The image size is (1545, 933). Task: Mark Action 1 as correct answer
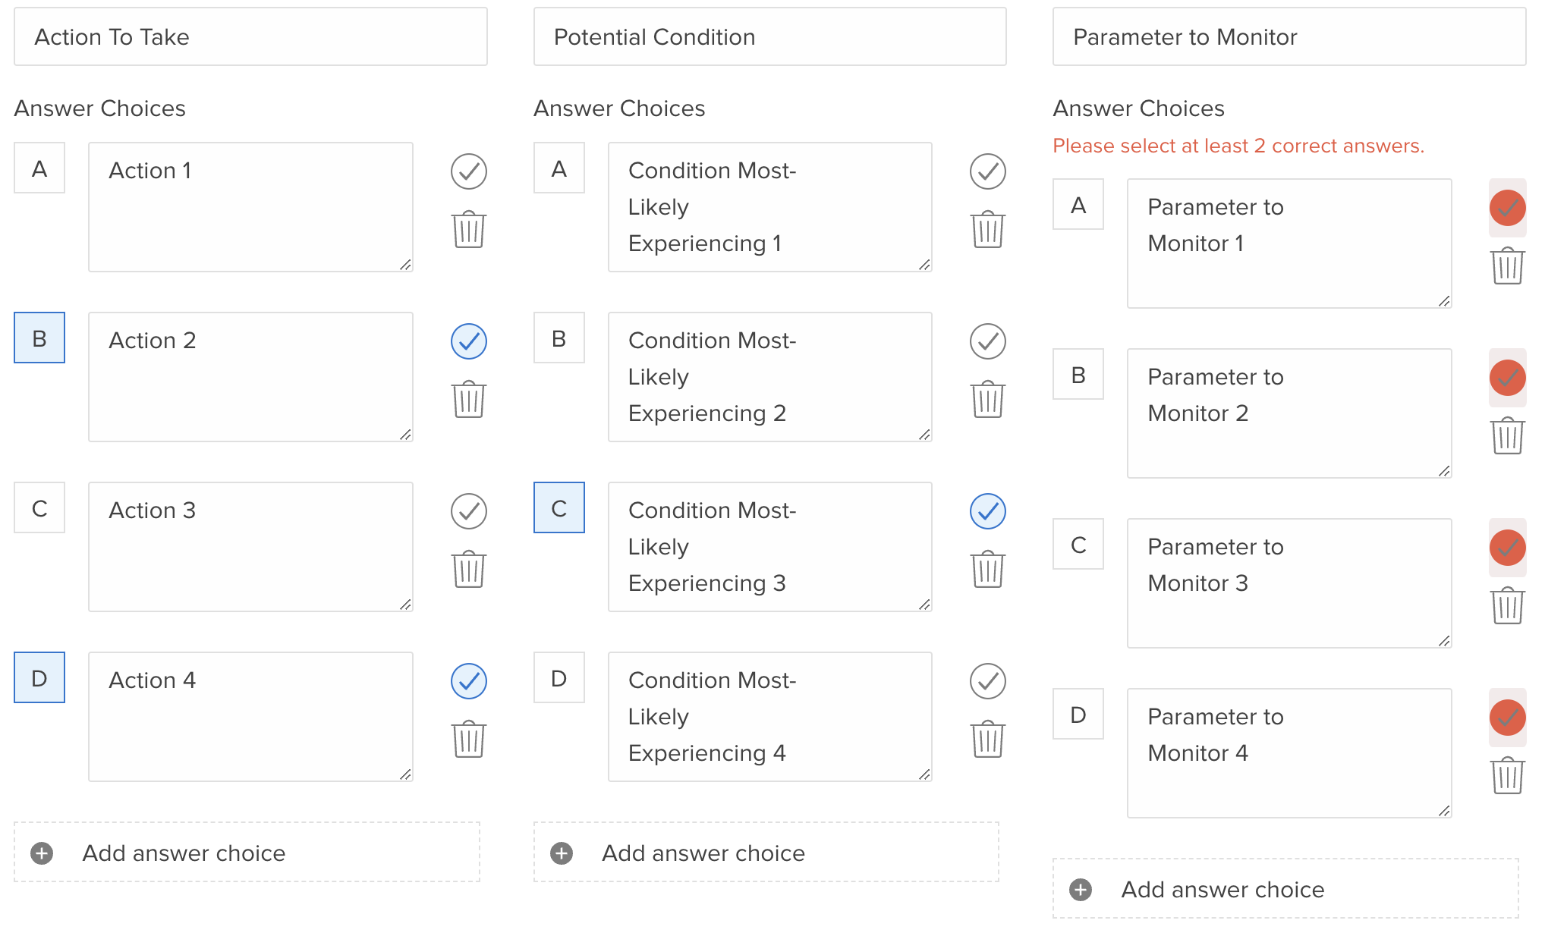(469, 171)
